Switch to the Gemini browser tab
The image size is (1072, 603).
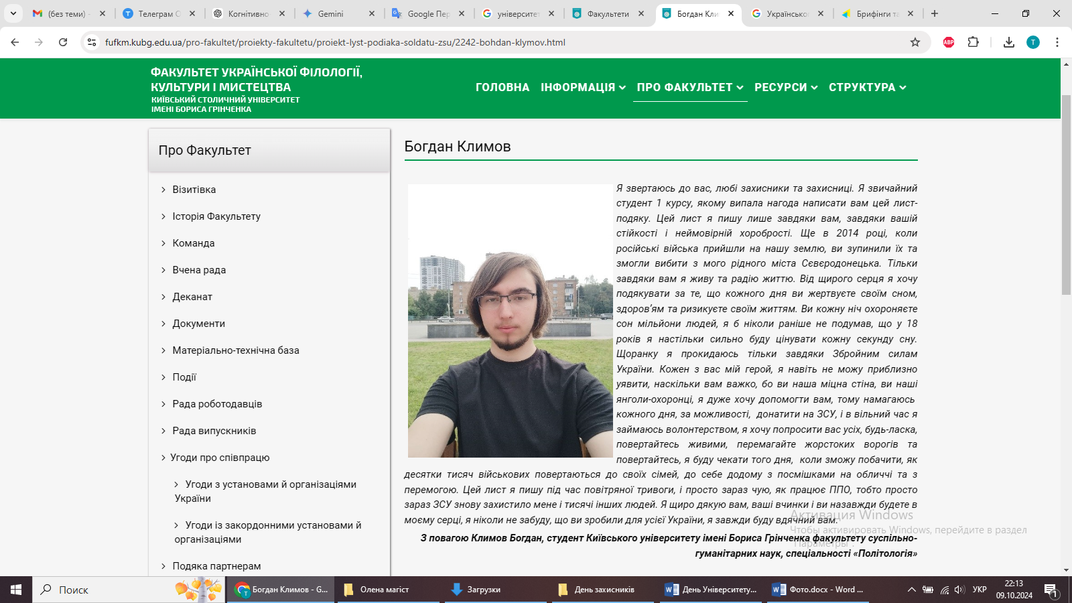(x=331, y=13)
